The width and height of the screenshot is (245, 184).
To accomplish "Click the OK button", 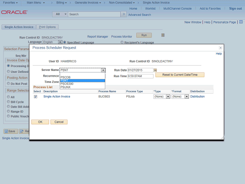I will click(x=40, y=122).
